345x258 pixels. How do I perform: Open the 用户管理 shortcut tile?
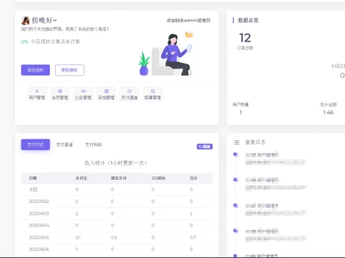[37, 94]
